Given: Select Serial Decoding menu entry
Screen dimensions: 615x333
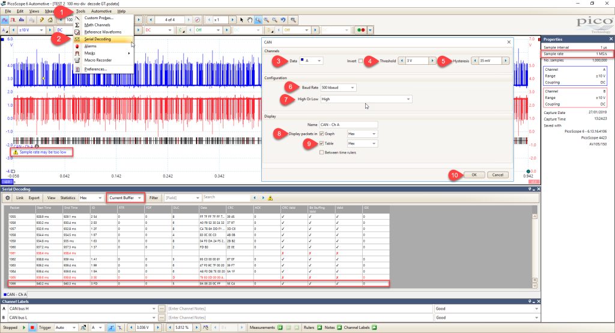Looking at the screenshot, I should coord(103,39).
